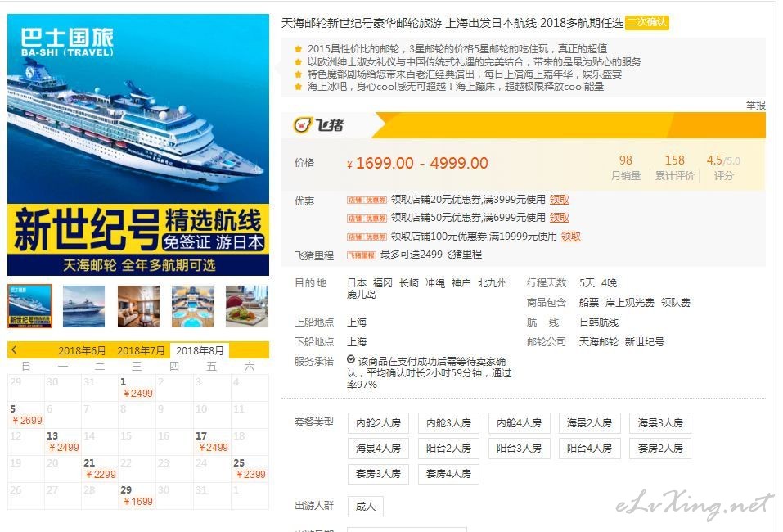Select the 2018年8月 calendar tab
The image size is (783, 532).
[200, 350]
